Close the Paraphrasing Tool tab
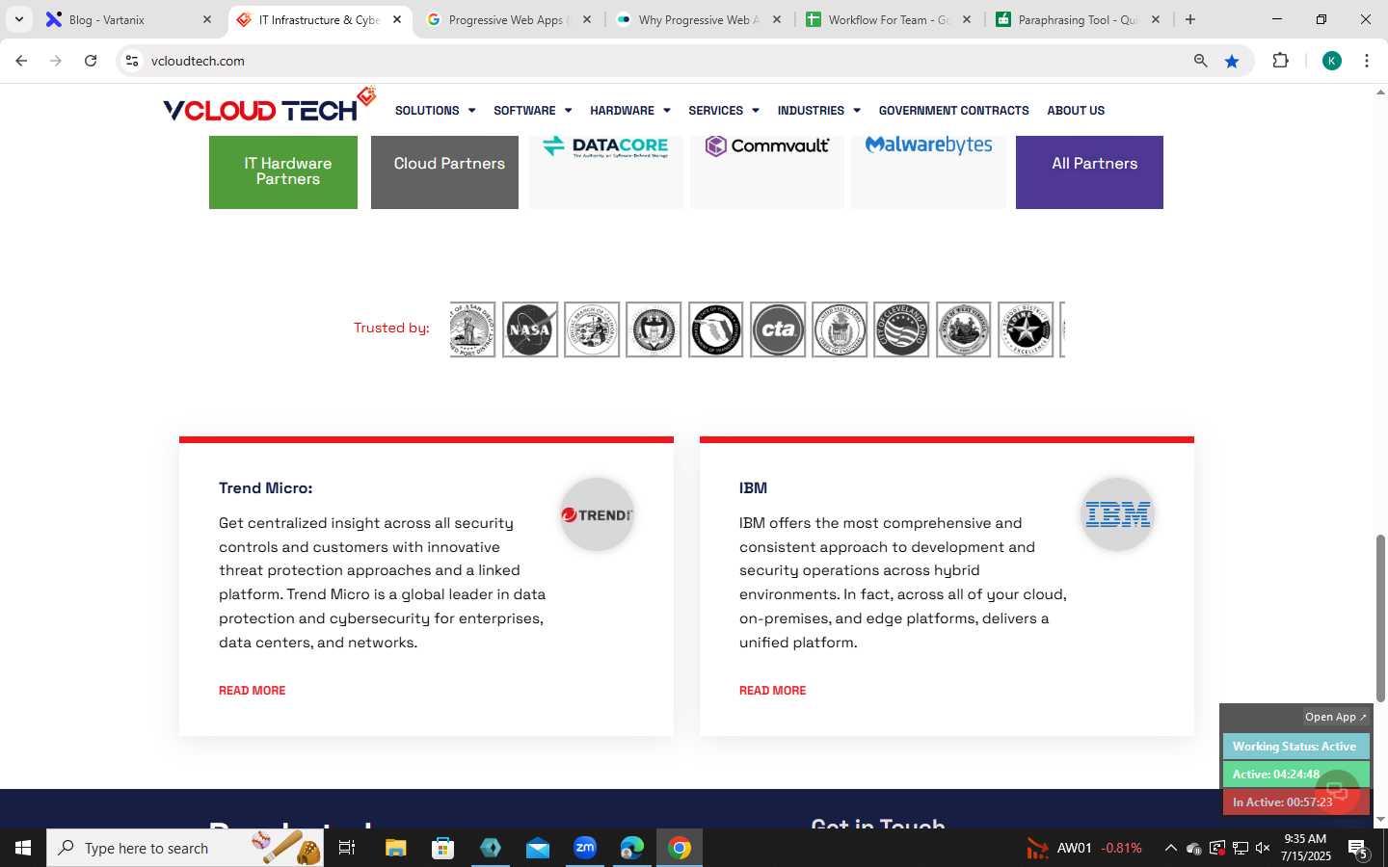Screen dimensions: 1388x867 click(1156, 19)
